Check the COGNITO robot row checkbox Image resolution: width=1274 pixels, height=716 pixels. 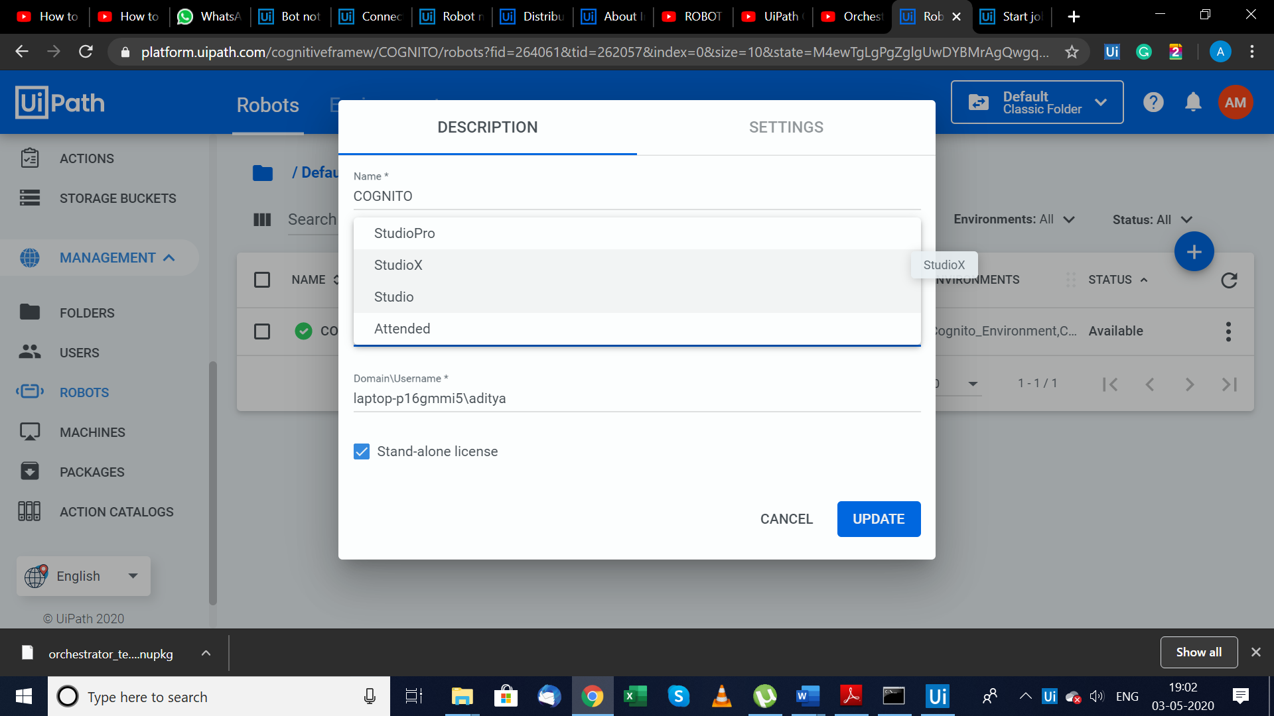[x=262, y=331]
